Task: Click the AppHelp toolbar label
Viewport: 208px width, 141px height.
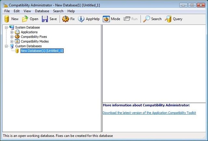Action: 93,19
